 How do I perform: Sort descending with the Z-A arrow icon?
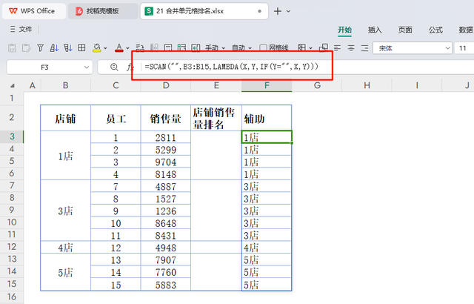(68, 47)
